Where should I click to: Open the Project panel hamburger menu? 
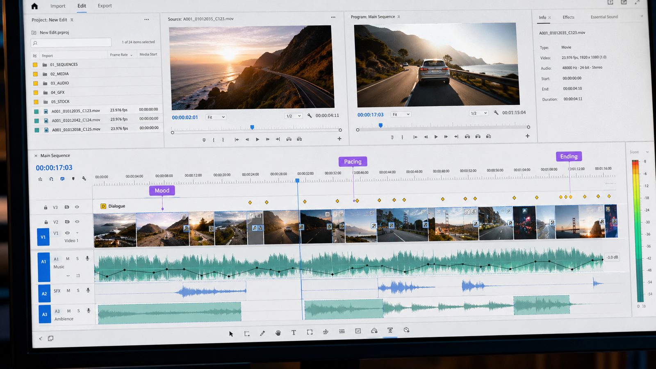[72, 20]
